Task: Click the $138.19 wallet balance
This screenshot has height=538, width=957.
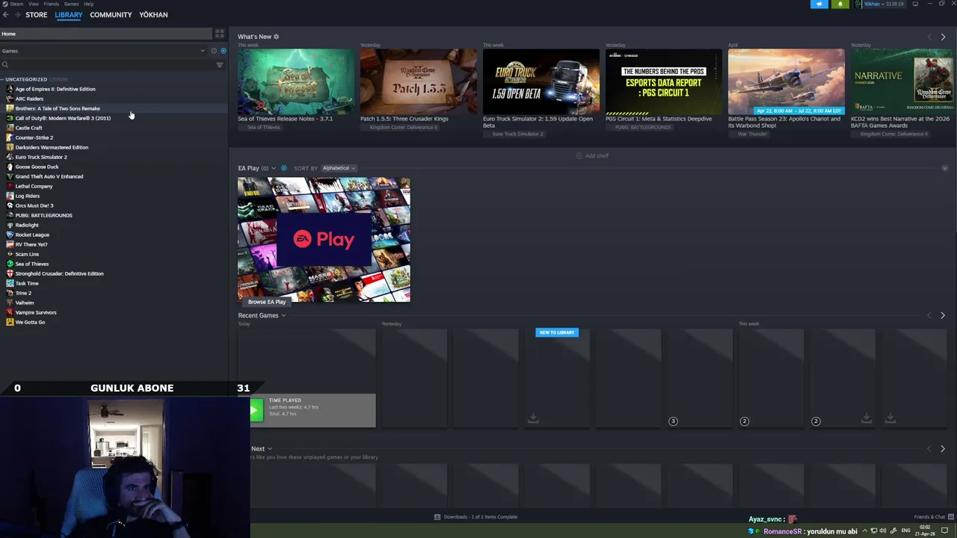Action: coord(895,4)
